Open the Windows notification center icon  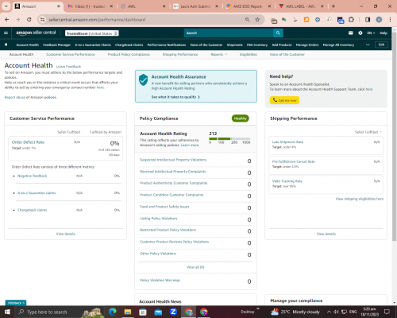pos(387,312)
